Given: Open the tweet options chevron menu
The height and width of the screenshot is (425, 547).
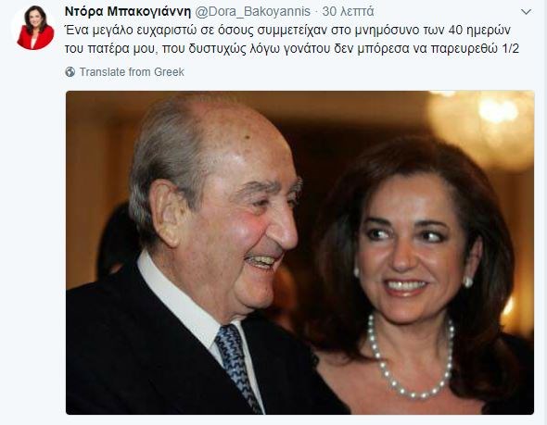Looking at the screenshot, I should pos(526,12).
